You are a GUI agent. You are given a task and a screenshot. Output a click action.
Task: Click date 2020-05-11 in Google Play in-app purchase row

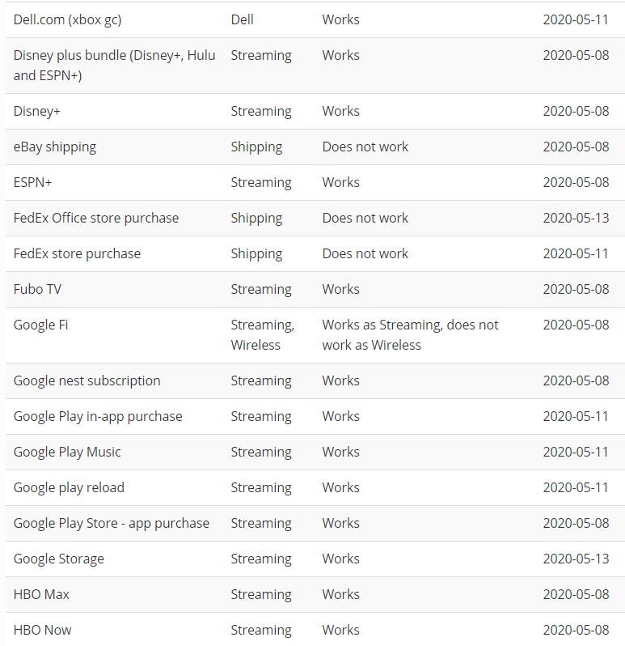576,417
